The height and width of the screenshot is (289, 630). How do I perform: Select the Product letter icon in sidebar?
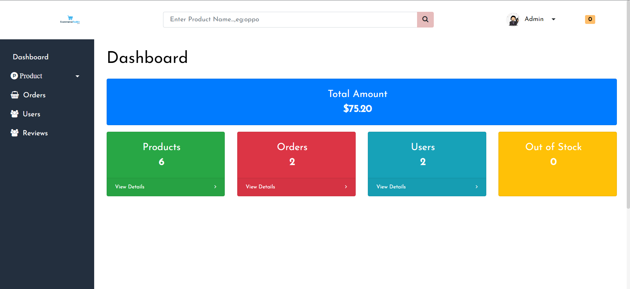(14, 76)
